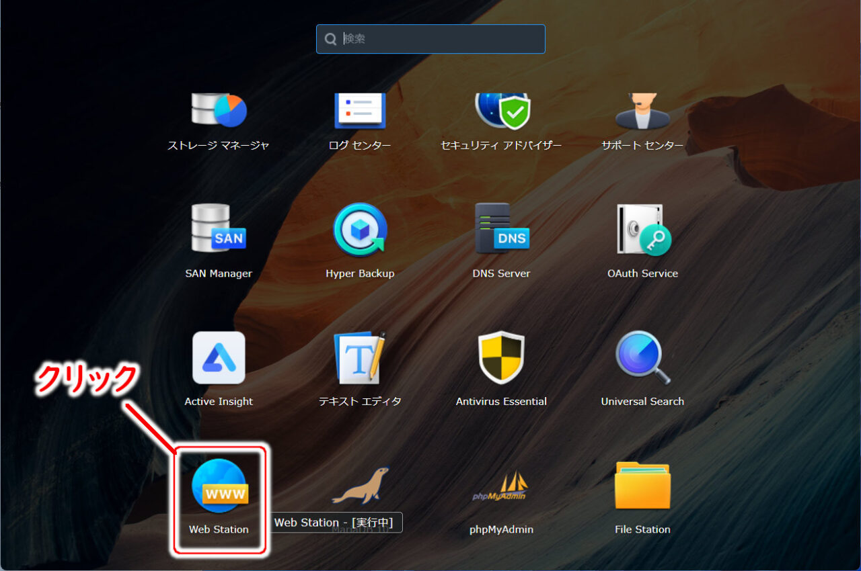Launch Web Station www icon
861x571 pixels.
[x=219, y=486]
